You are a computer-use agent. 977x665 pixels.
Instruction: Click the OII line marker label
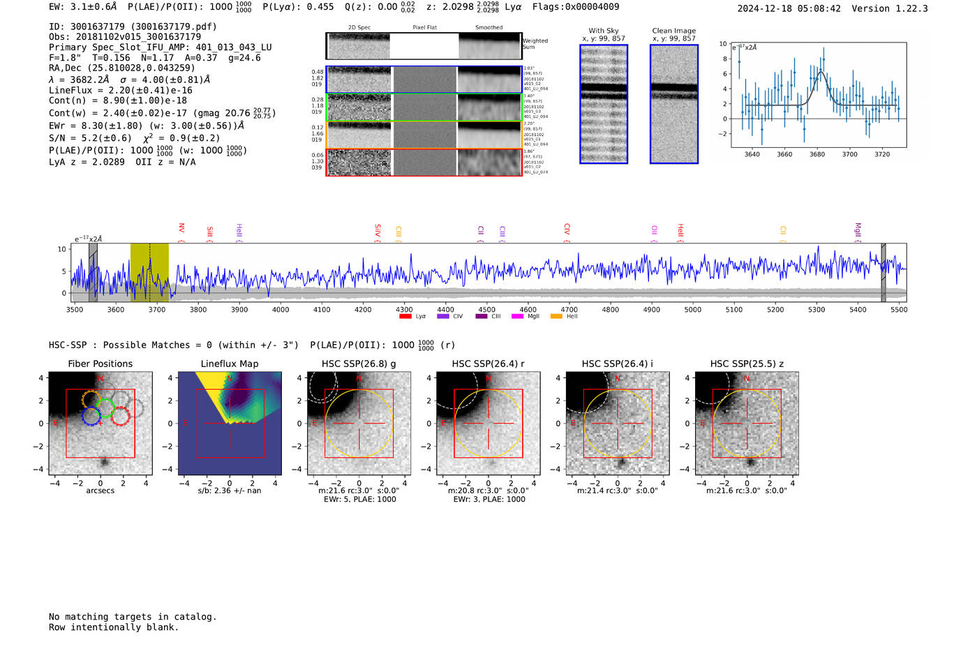coord(654,230)
